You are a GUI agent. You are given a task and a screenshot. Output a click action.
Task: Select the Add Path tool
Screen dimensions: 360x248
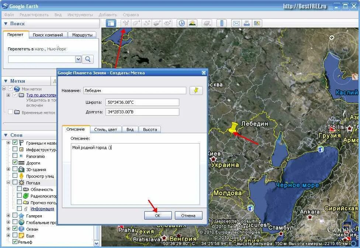tap(147, 23)
